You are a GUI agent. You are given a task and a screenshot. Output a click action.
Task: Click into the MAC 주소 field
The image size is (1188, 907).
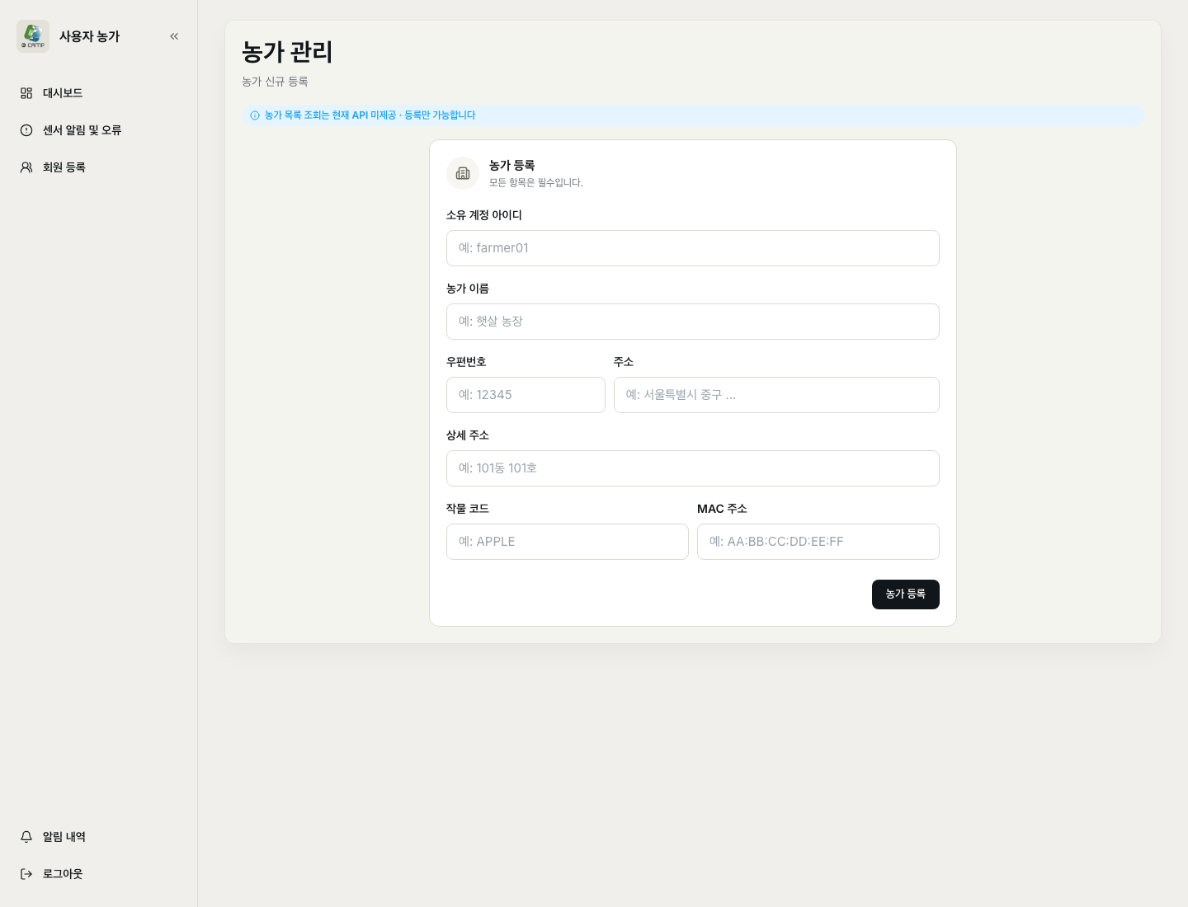818,542
